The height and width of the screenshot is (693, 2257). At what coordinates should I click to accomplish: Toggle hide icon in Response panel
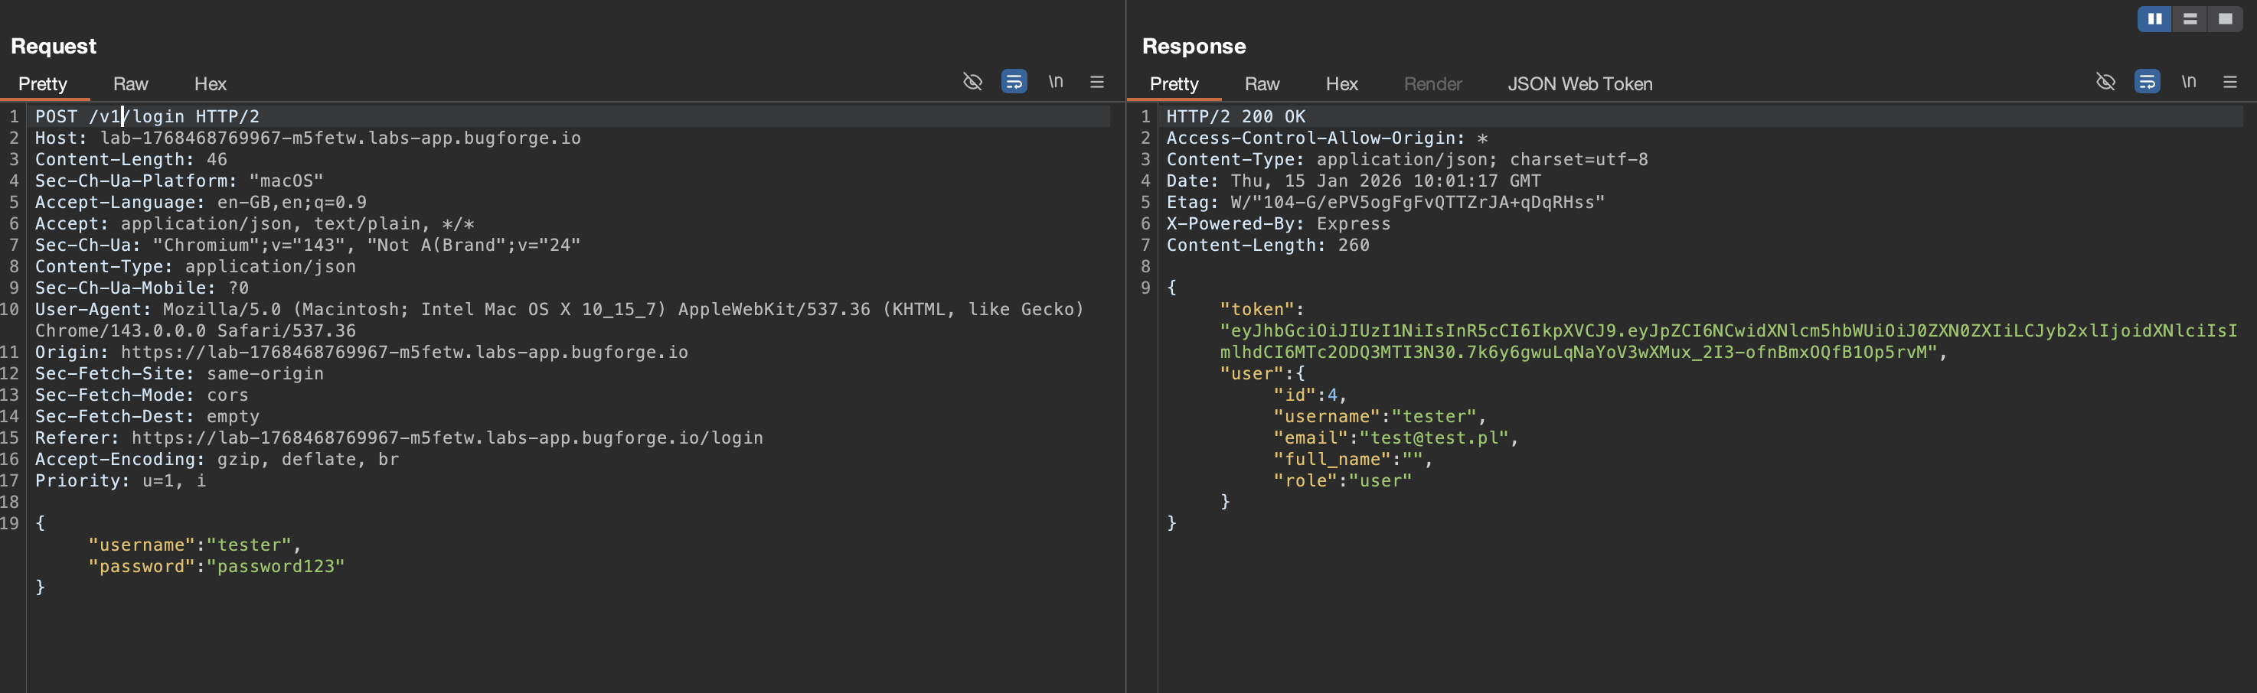[x=2105, y=83]
